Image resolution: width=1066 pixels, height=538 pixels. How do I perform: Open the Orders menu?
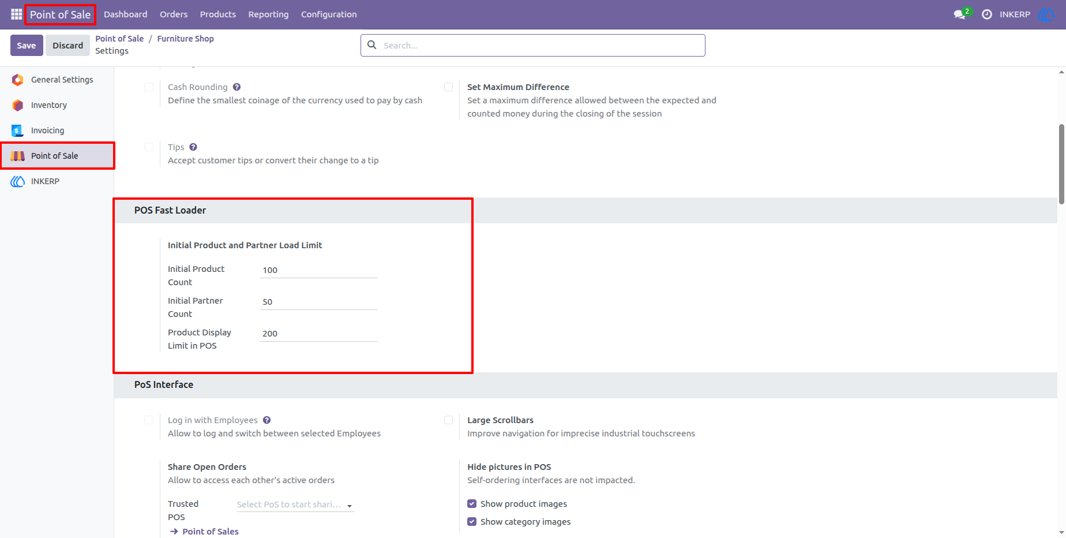(x=174, y=14)
